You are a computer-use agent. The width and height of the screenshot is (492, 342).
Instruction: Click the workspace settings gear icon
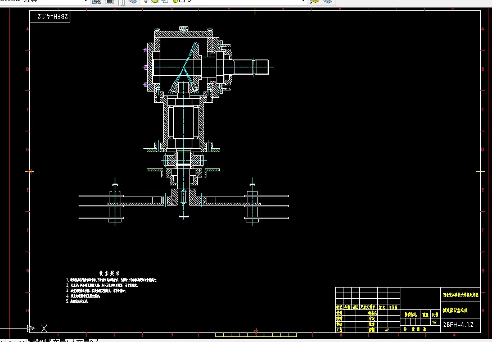click(x=97, y=2)
